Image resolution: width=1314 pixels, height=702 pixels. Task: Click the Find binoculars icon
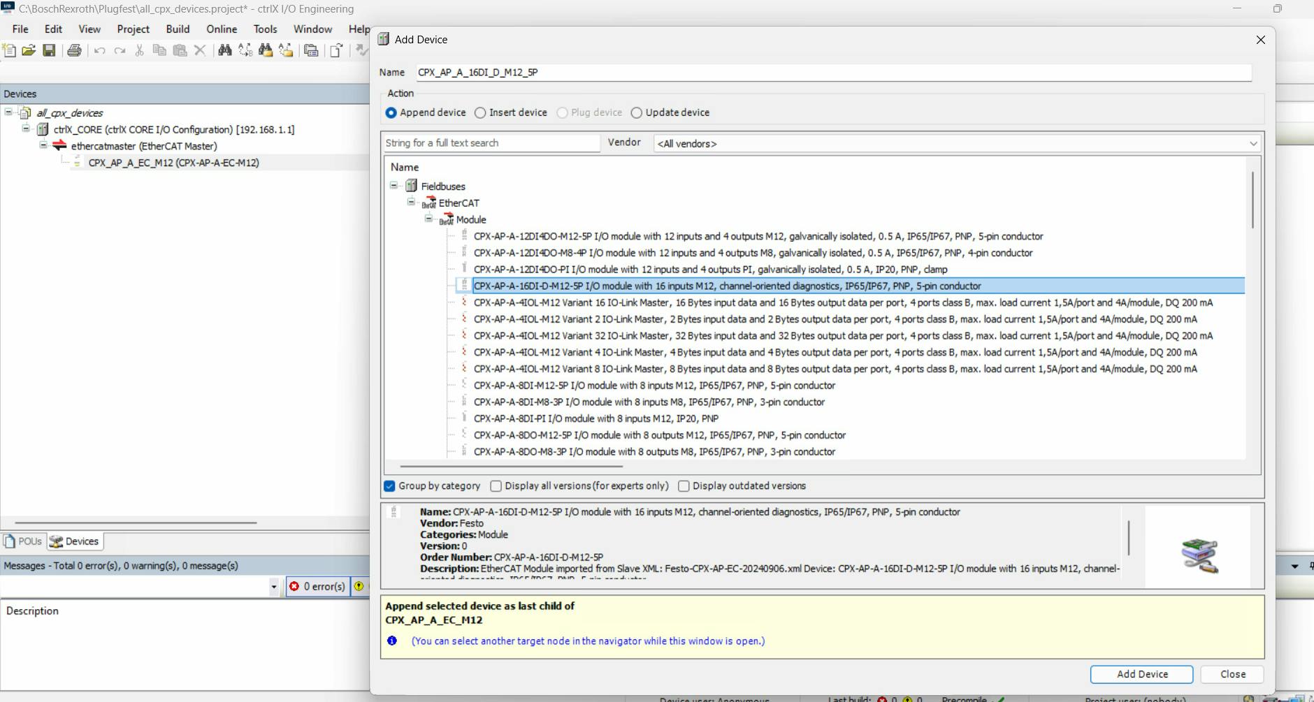pyautogui.click(x=225, y=50)
